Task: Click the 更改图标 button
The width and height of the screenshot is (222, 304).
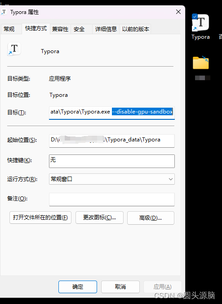Action: tap(99, 218)
